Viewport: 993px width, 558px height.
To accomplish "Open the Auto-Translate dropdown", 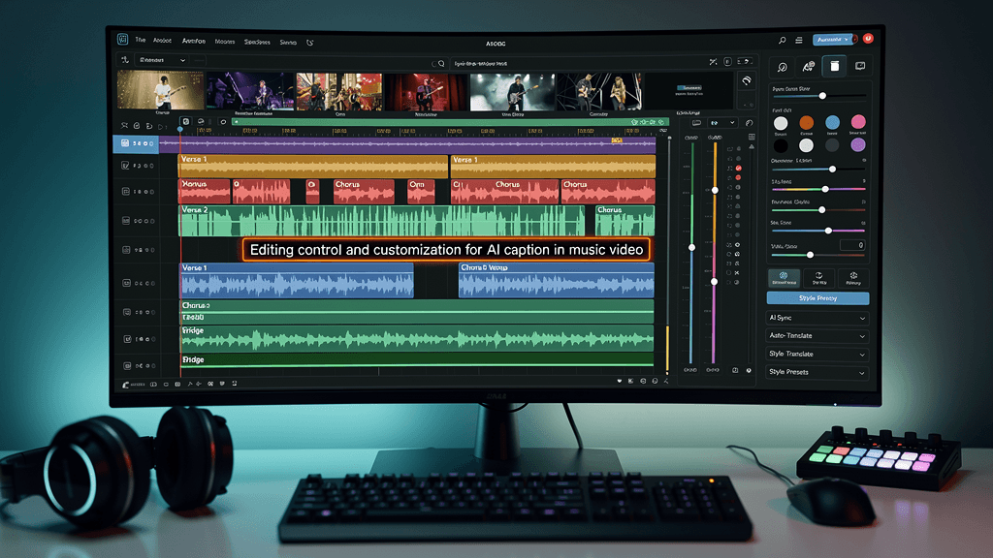I will (x=817, y=336).
